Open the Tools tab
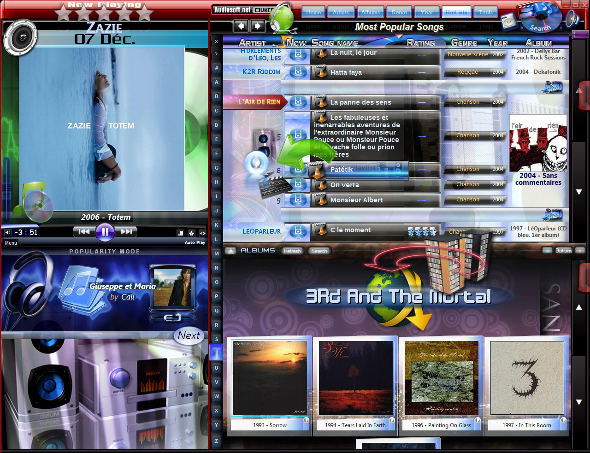This screenshot has height=453, width=590. [485, 12]
